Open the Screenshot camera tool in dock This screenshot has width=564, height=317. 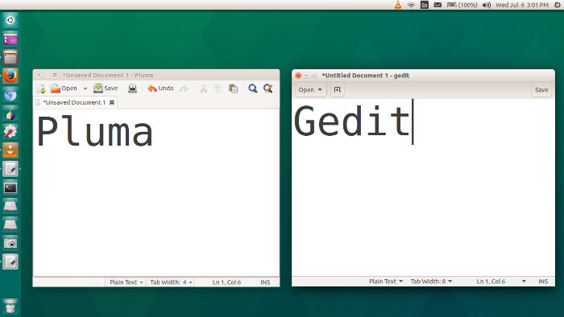pos(10,244)
